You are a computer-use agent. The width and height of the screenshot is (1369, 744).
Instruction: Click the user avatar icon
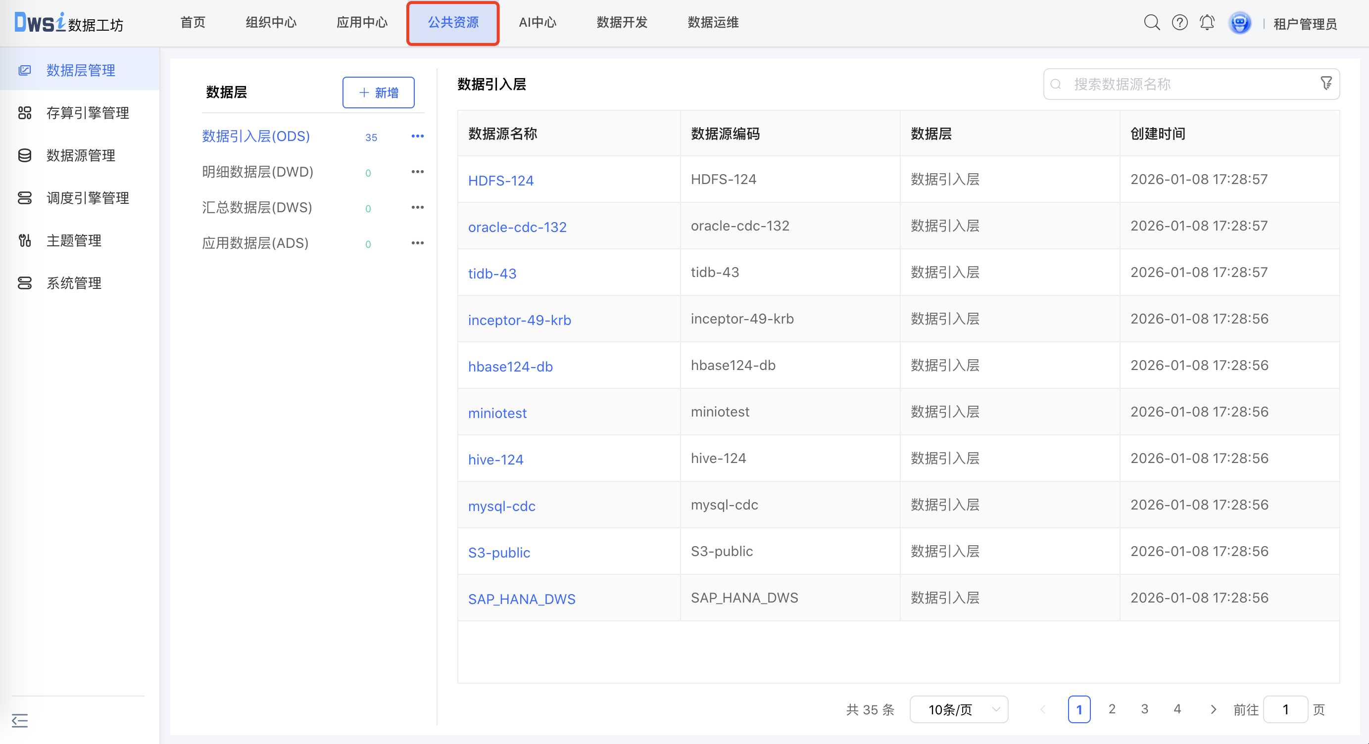coord(1240,23)
